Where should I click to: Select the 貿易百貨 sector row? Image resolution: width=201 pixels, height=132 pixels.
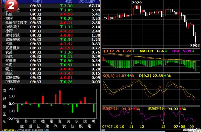click(x=51, y=48)
